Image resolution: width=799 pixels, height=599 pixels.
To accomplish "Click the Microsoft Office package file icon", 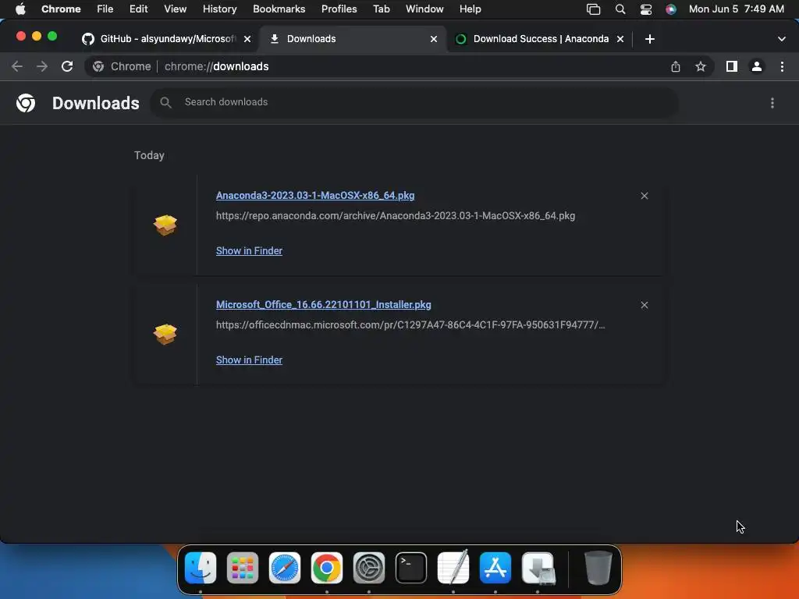I will point(165,334).
